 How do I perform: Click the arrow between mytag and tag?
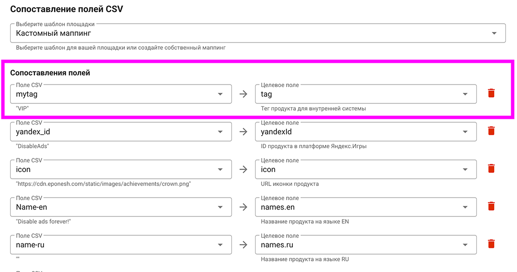243,94
